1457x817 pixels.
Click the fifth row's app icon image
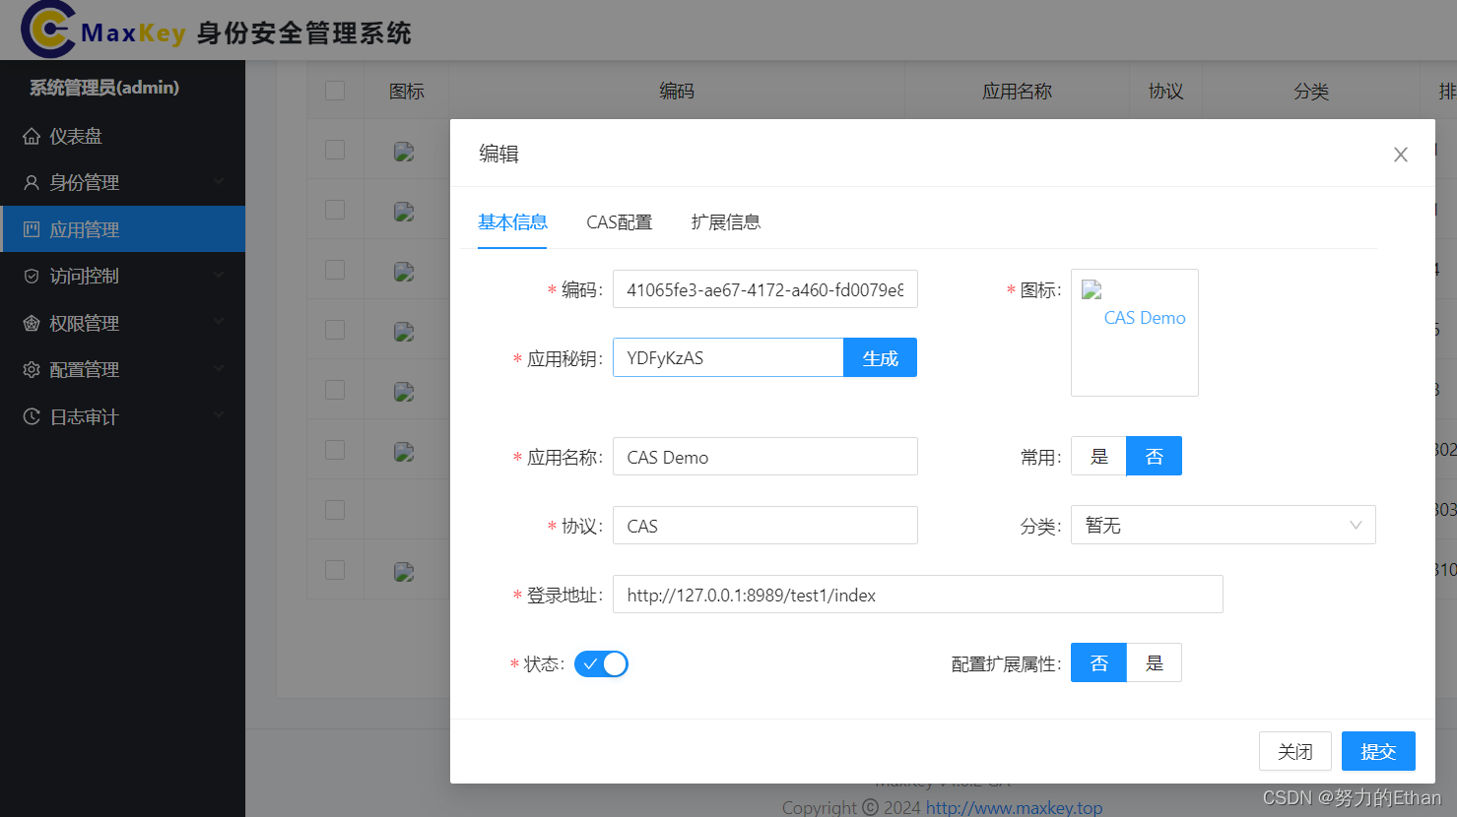404,391
